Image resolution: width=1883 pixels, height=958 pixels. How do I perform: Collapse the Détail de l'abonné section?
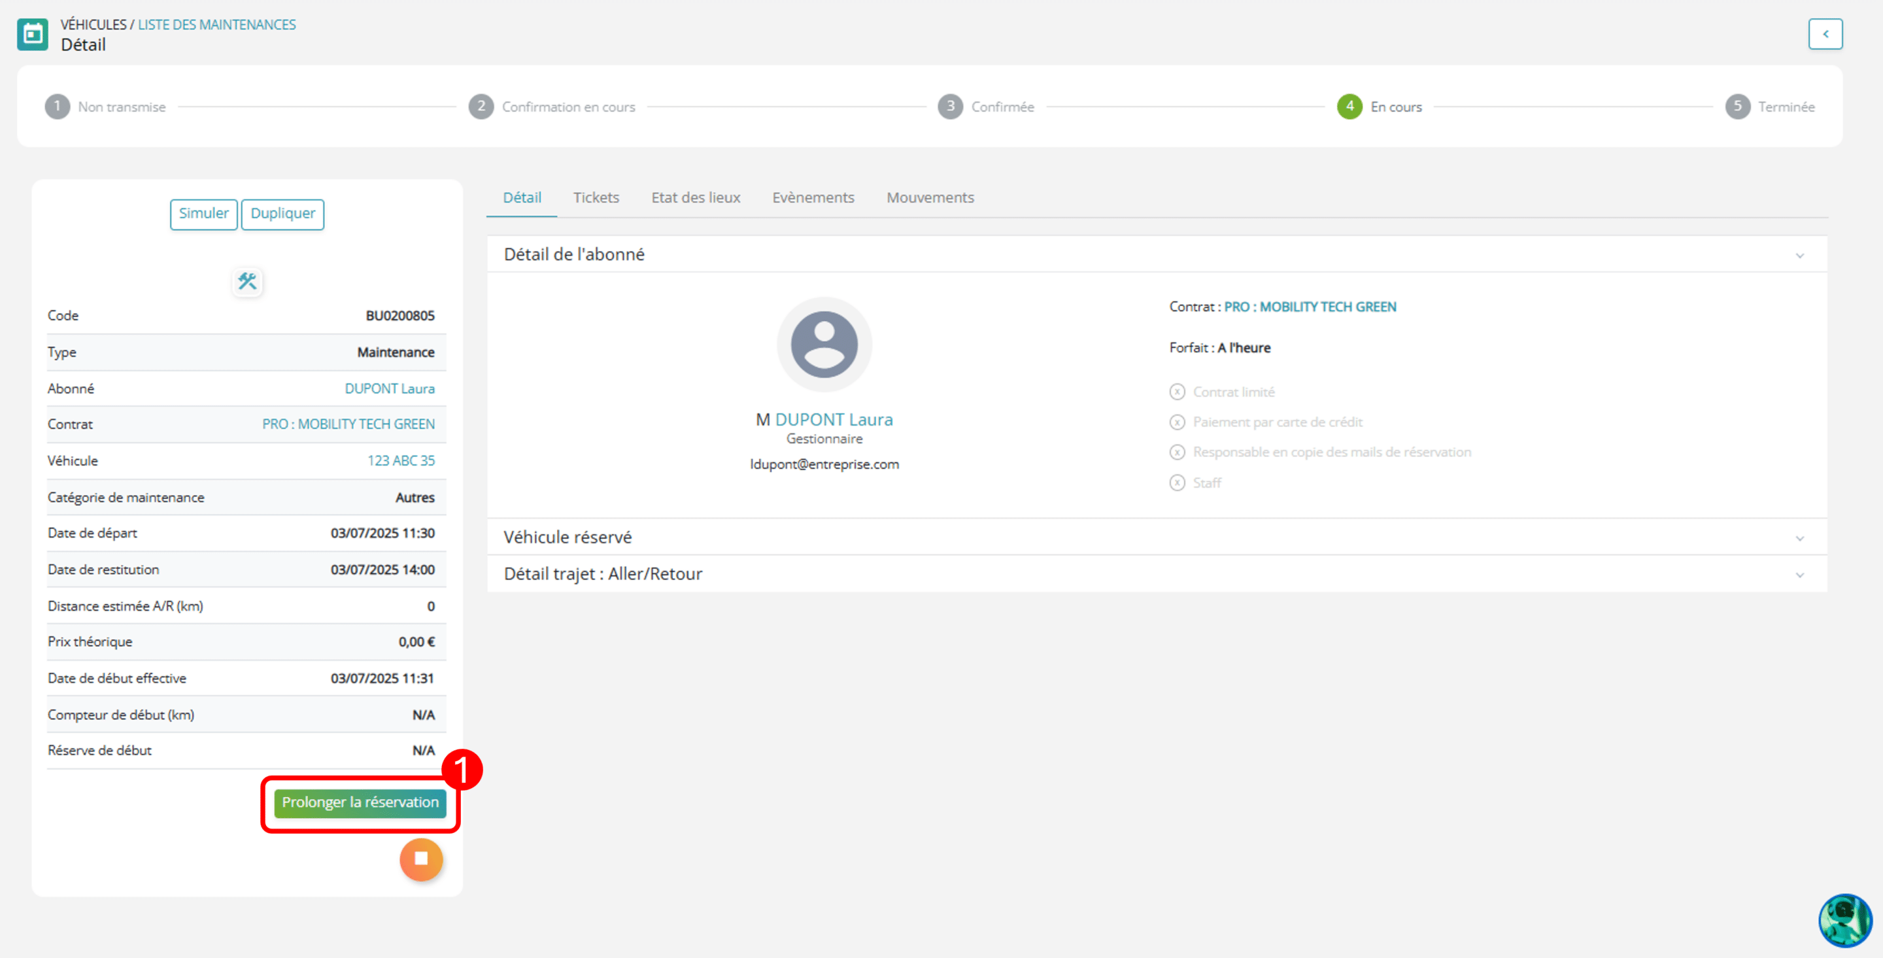click(x=1800, y=255)
